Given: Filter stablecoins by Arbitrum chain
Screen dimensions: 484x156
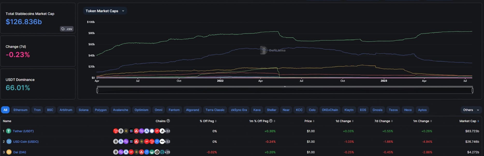Looking at the screenshot, I should [66, 110].
